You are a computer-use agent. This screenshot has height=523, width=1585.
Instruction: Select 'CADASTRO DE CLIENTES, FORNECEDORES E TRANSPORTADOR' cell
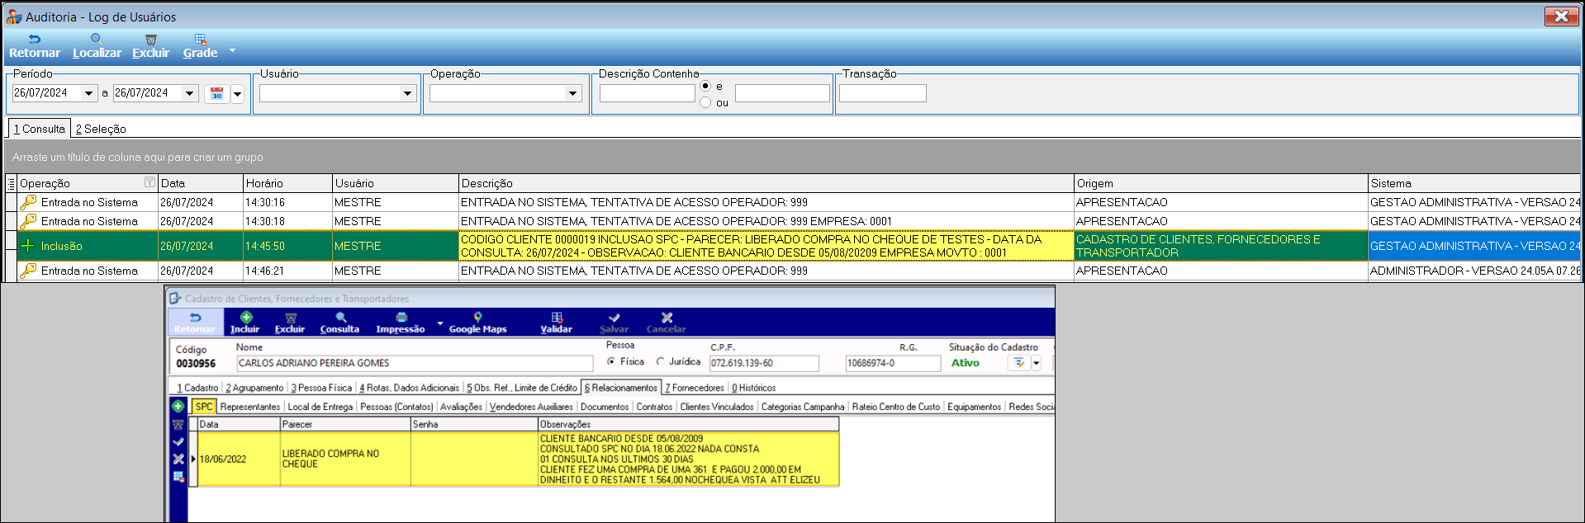coord(1221,246)
